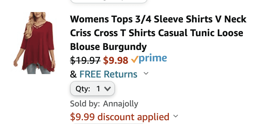Click the red $9.98 sale price
The image size is (257, 124).
click(x=115, y=60)
